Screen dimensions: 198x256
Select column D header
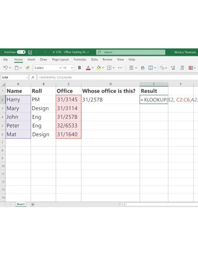[x=111, y=84]
